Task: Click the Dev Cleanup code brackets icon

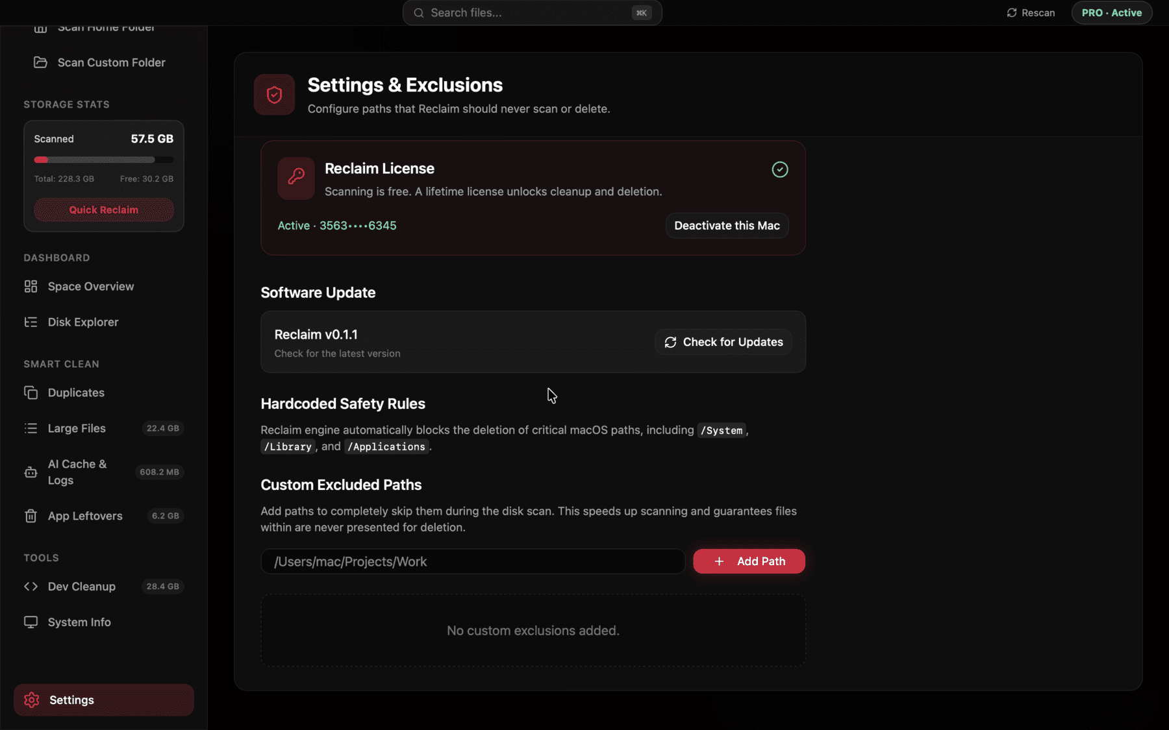Action: point(31,587)
